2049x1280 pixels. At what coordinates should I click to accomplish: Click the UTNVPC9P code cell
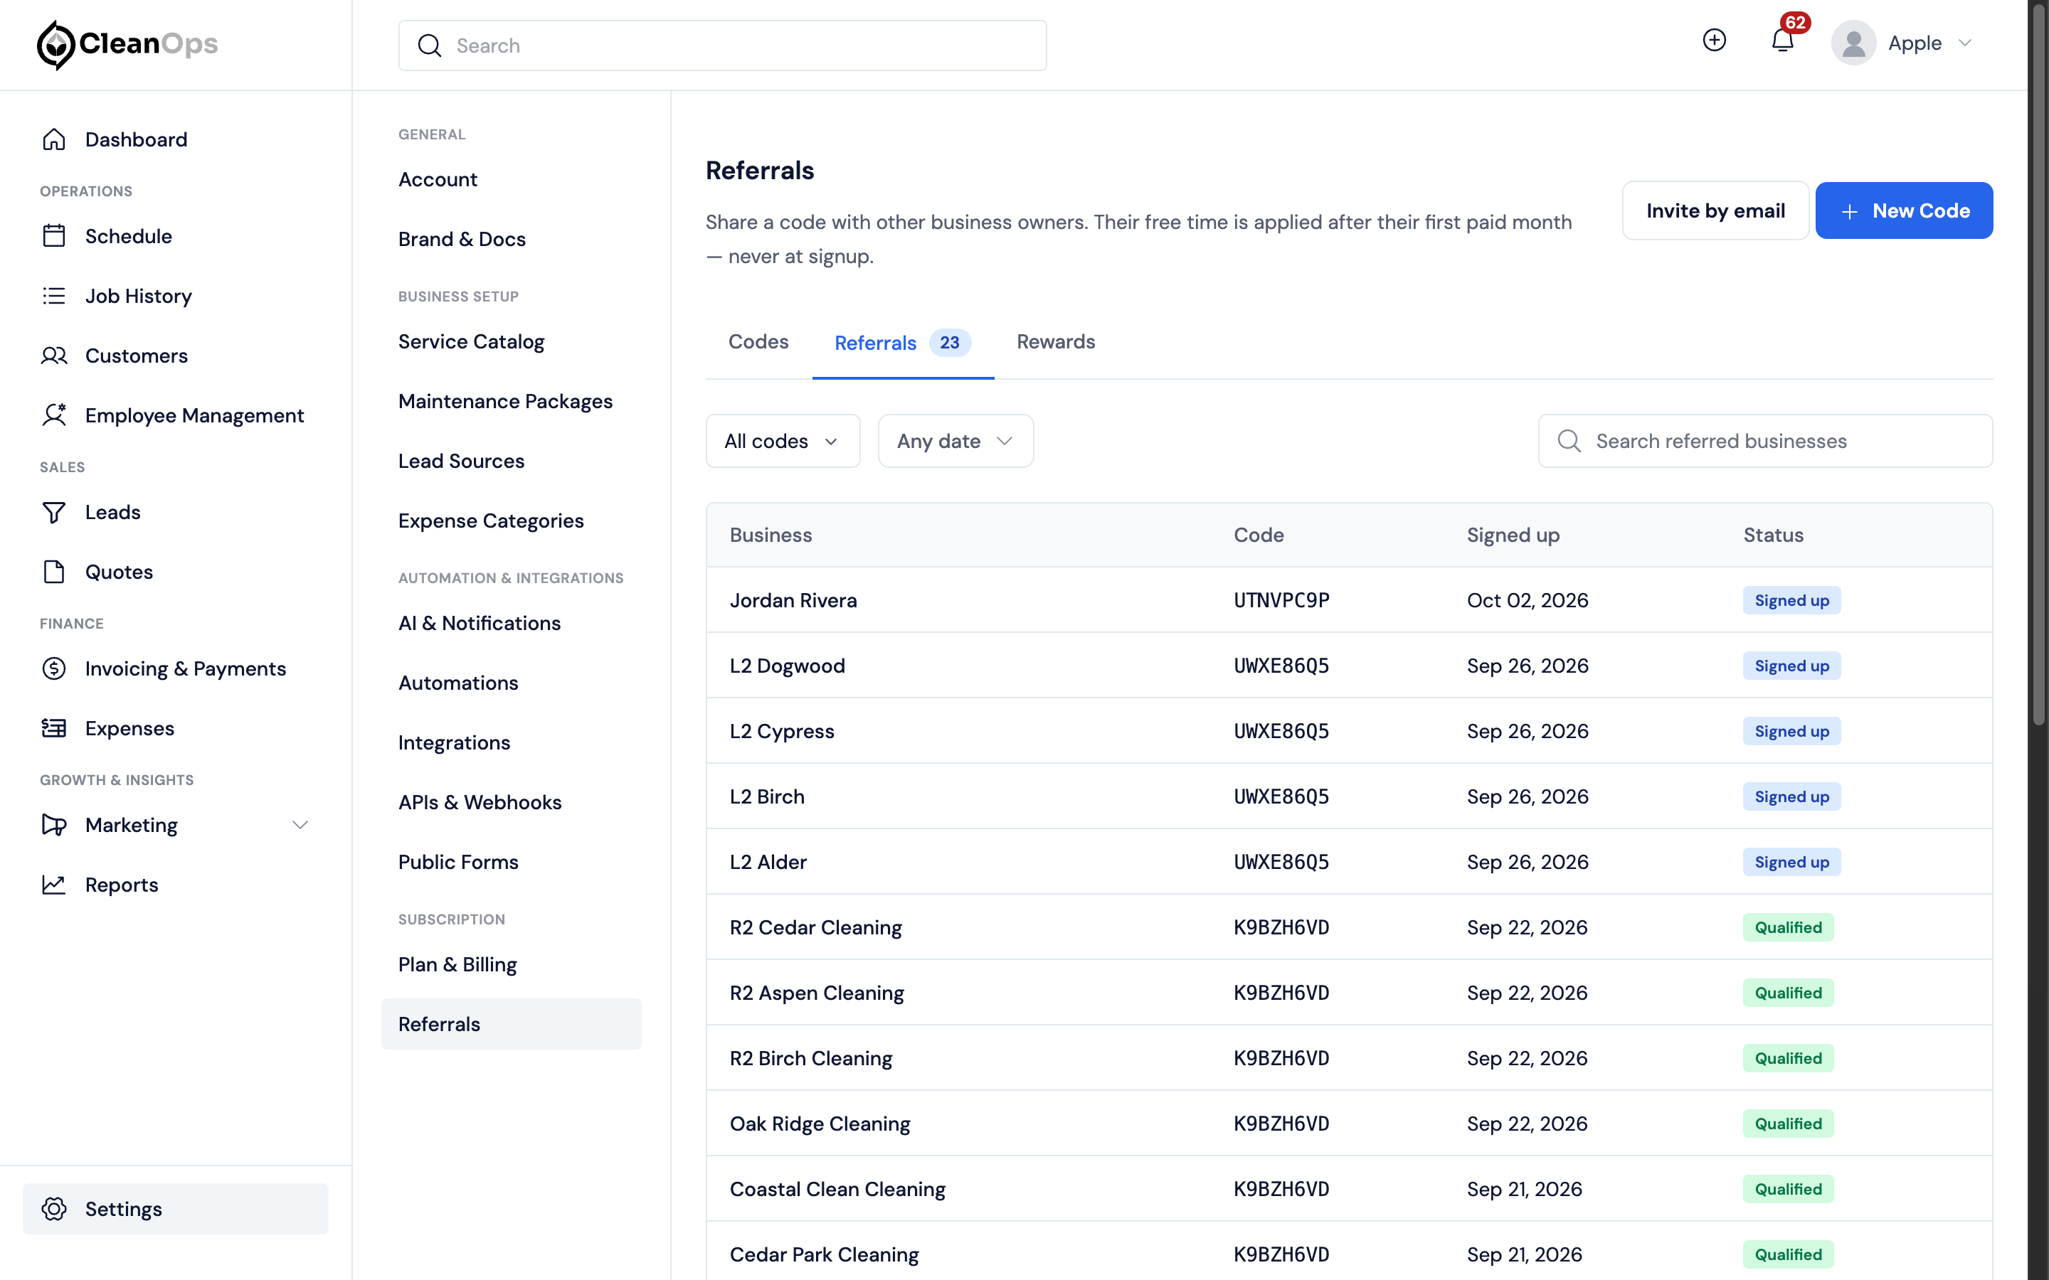[1281, 600]
